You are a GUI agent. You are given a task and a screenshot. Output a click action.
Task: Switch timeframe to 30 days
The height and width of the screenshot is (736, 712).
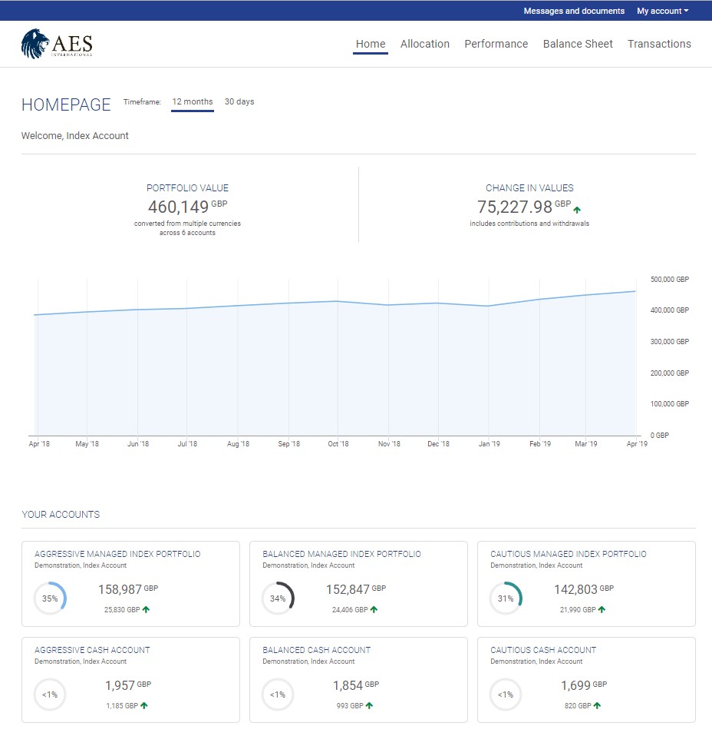pyautogui.click(x=239, y=101)
